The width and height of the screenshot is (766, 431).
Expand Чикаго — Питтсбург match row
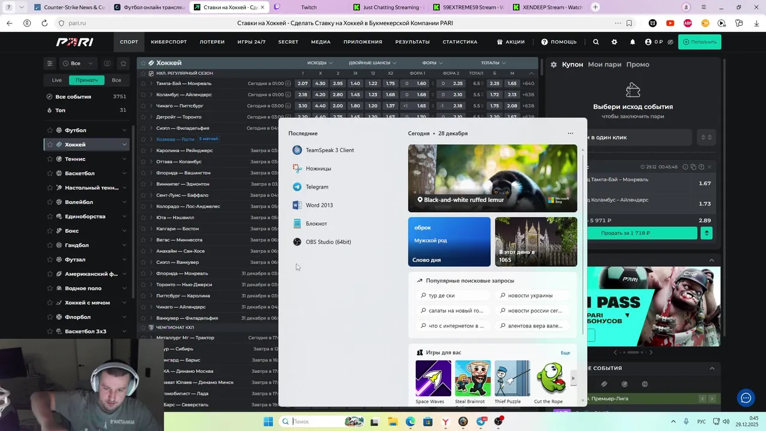pyautogui.click(x=151, y=105)
